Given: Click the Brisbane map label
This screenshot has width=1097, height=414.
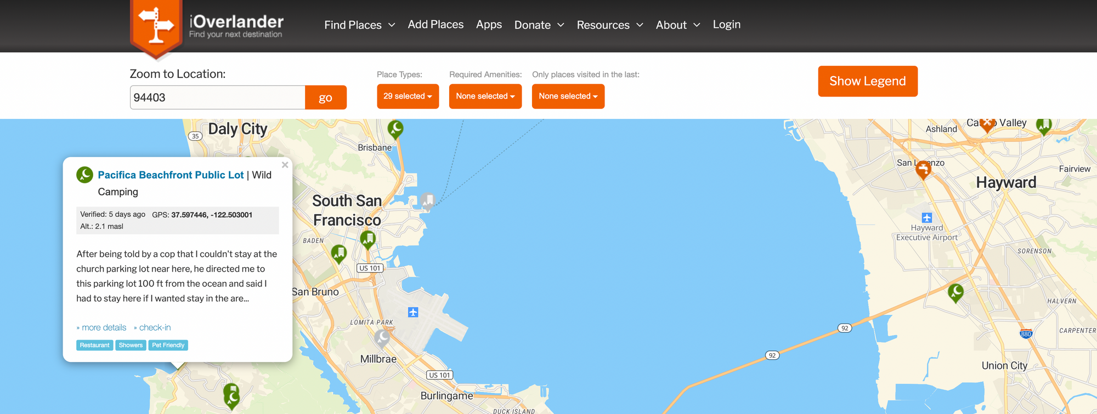Looking at the screenshot, I should click(x=375, y=148).
